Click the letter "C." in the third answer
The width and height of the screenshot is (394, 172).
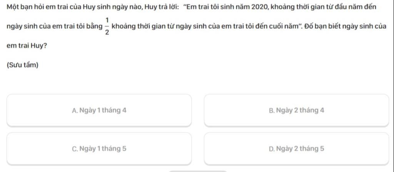point(75,149)
